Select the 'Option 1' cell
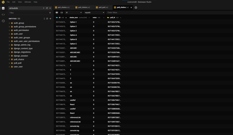Screen dimensions: 233x135 click(x=73, y=22)
